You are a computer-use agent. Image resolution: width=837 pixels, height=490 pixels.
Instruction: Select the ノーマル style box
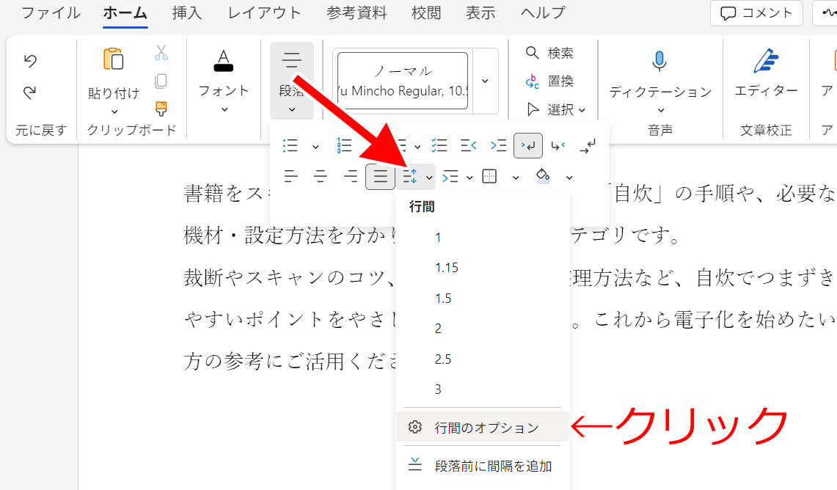click(403, 81)
